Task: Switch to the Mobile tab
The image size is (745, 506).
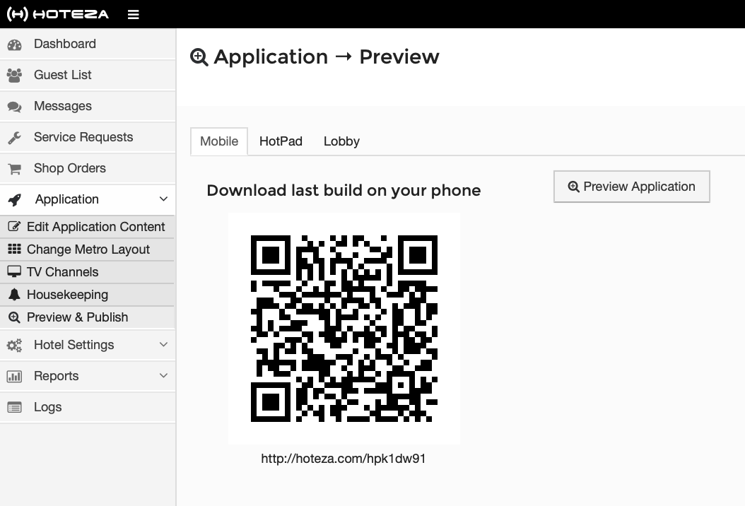Action: click(219, 141)
